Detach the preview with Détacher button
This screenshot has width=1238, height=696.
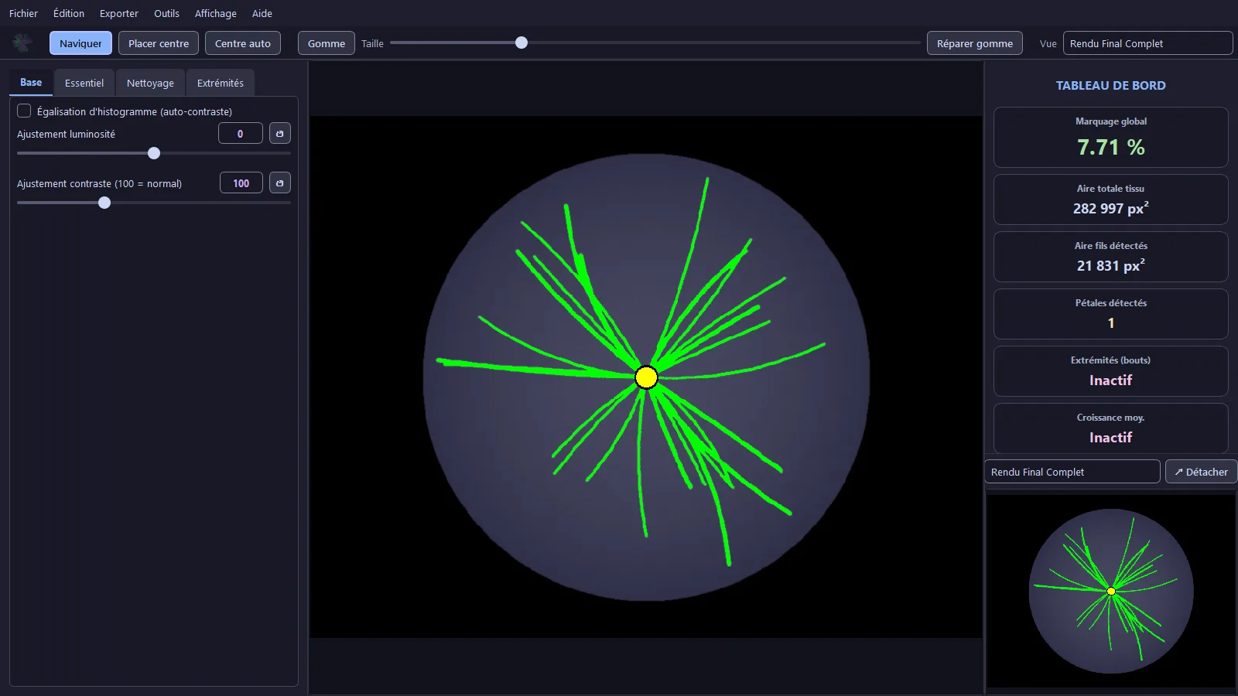pos(1201,472)
